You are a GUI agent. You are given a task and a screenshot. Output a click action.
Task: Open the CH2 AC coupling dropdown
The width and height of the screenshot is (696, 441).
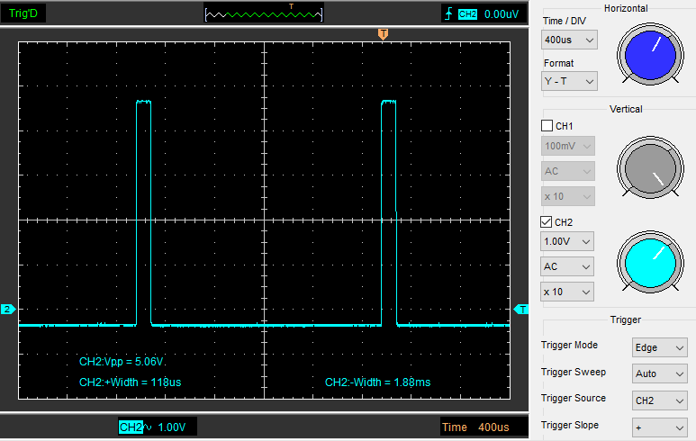point(567,267)
